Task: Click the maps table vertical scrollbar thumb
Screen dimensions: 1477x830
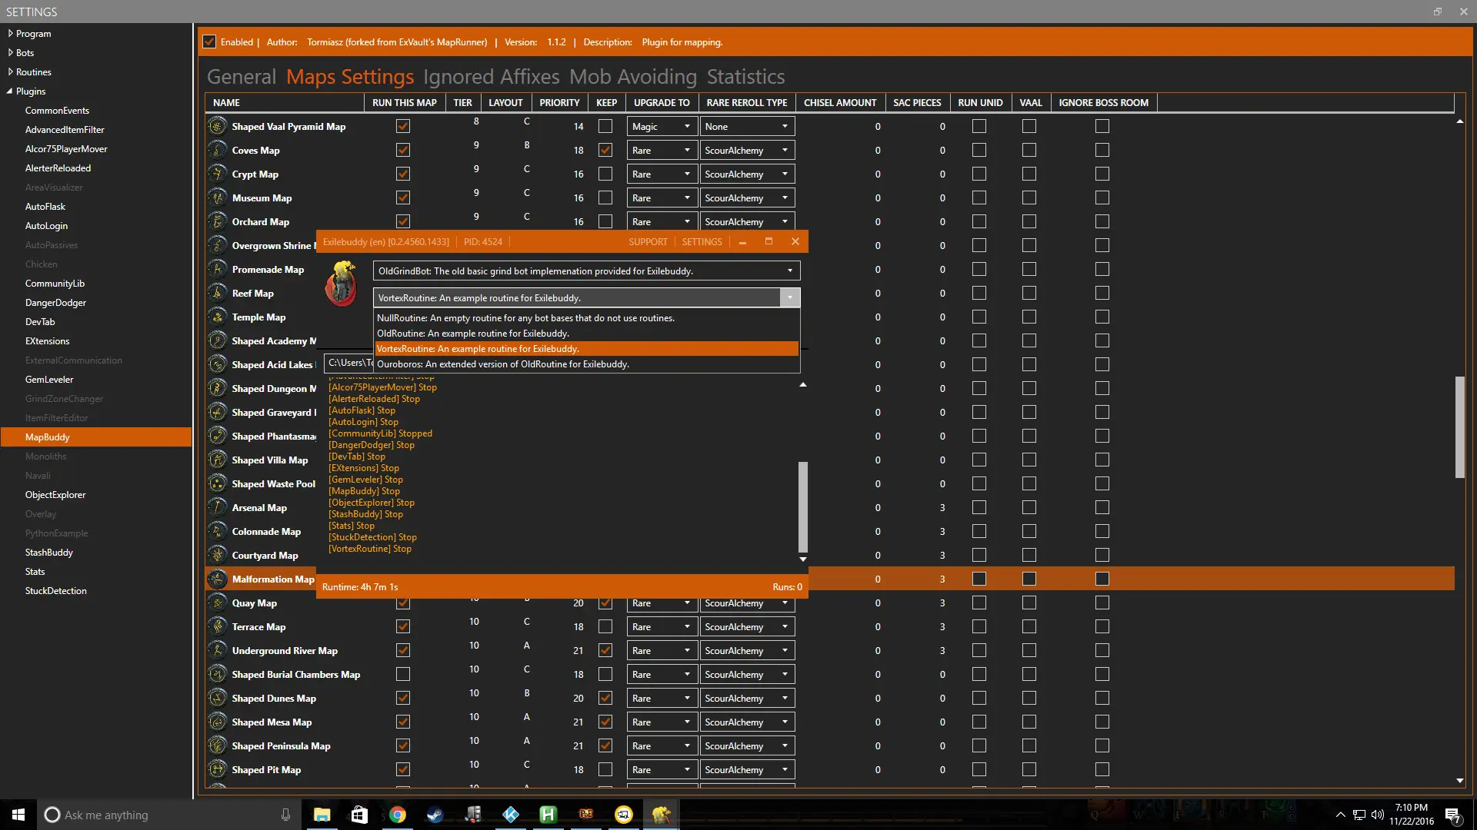Action: point(1460,427)
